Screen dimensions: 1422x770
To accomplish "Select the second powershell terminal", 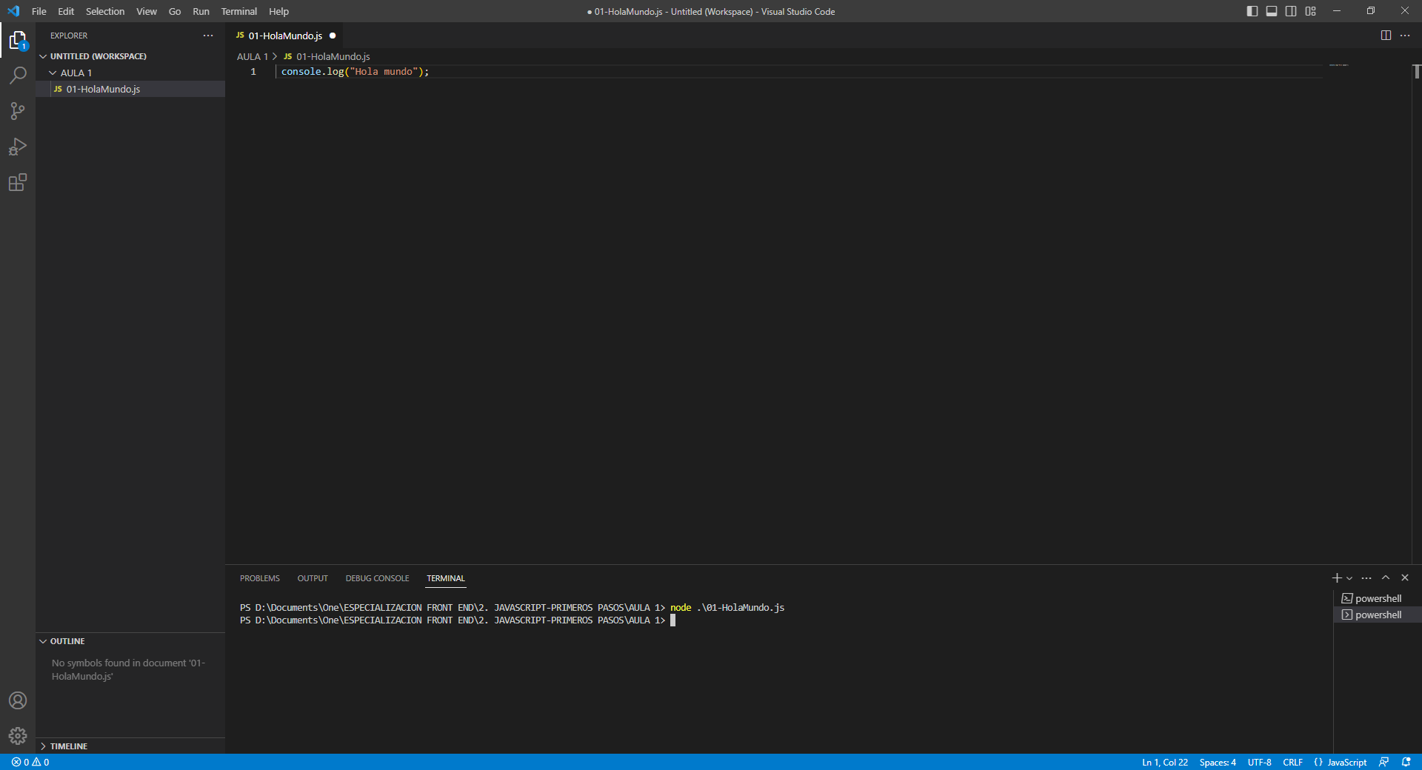I will click(1378, 615).
